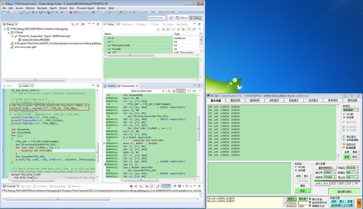Click the Disconnect icon in the toolbar
363x209 pixels.
coord(75,12)
